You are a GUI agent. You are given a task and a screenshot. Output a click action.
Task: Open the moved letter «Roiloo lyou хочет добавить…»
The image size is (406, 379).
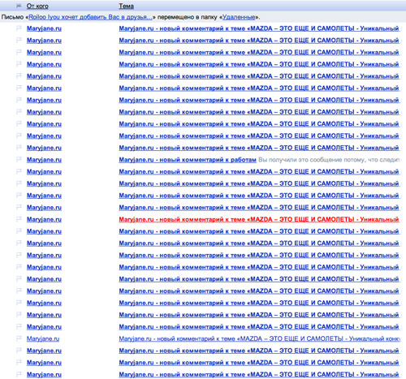click(x=90, y=17)
